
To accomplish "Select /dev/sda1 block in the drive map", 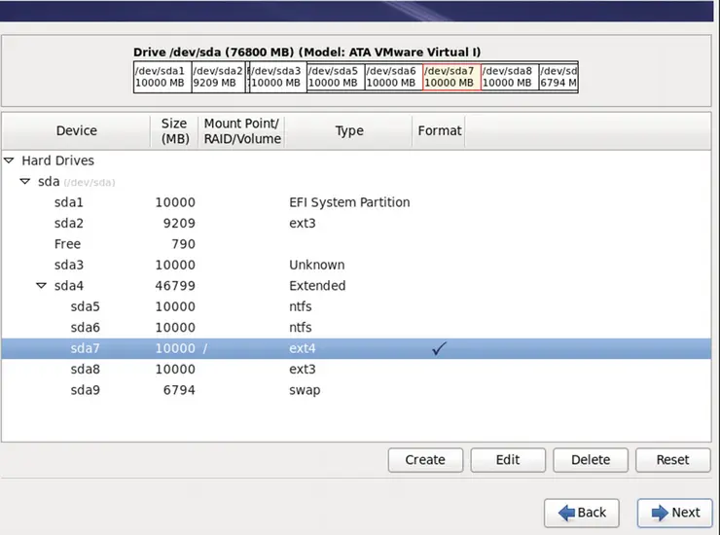I will [162, 77].
